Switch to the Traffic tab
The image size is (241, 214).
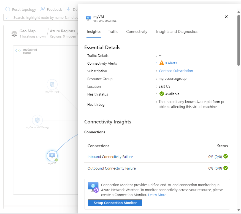tap(113, 31)
